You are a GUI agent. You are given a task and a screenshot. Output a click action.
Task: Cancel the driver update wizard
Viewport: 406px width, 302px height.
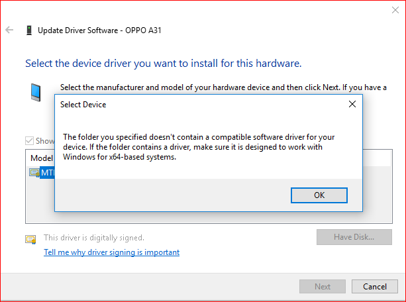click(375, 287)
